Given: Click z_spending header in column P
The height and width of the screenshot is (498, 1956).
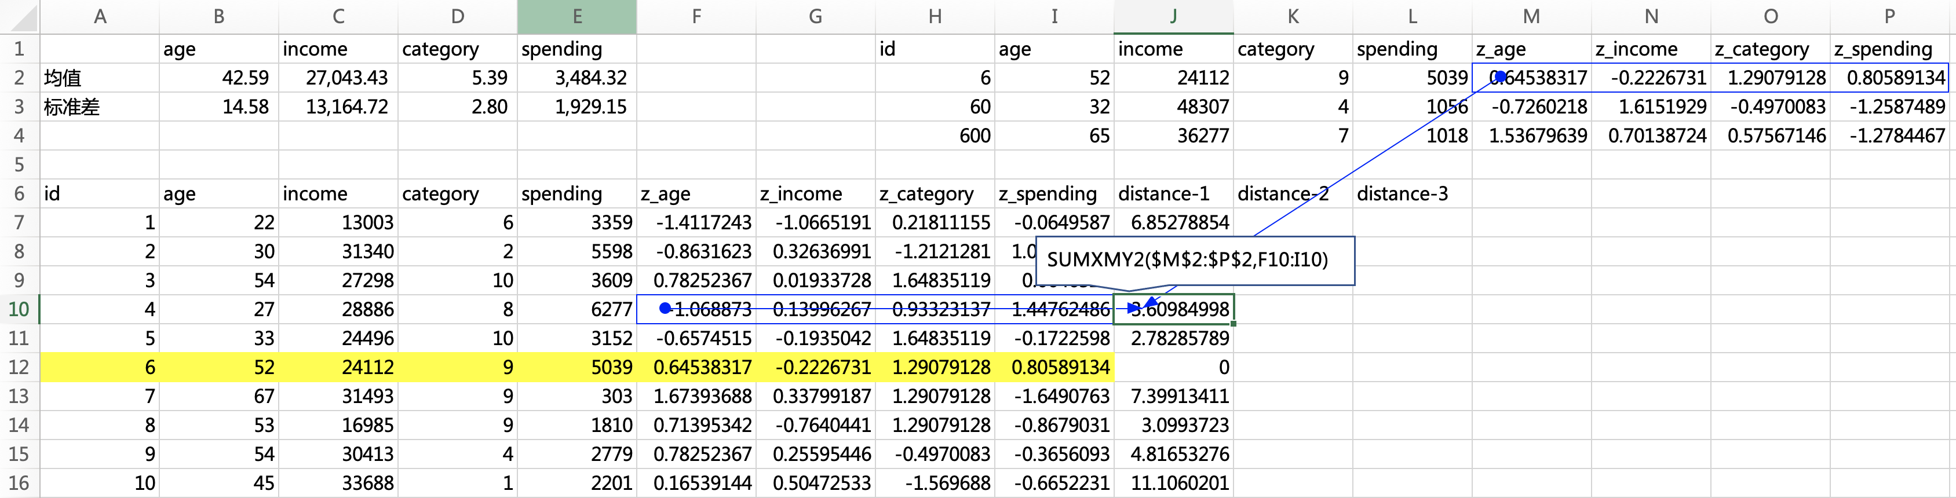Looking at the screenshot, I should [1889, 49].
